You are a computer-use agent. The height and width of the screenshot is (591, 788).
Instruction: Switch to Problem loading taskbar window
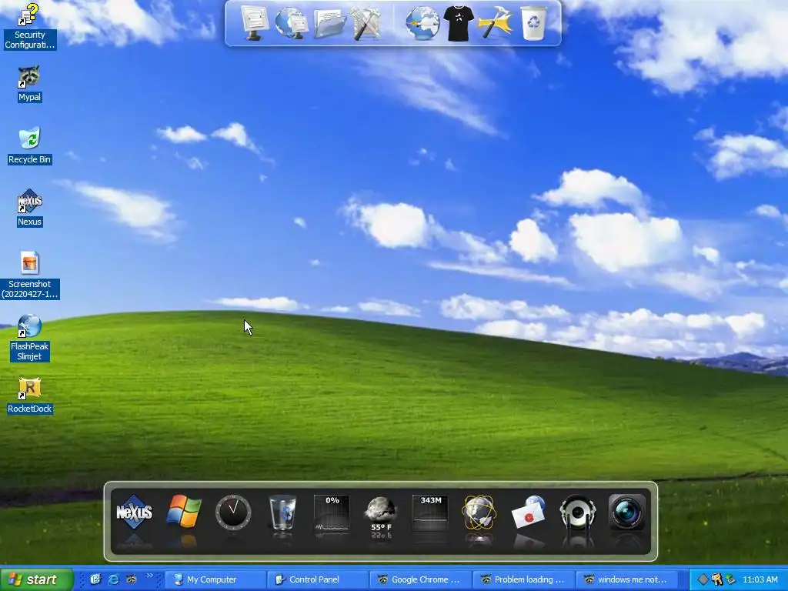pyautogui.click(x=523, y=579)
